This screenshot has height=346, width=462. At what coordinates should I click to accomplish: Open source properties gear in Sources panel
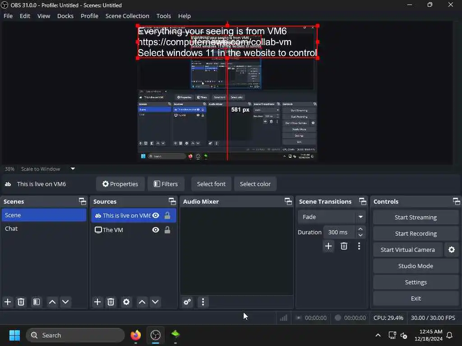pos(126,302)
